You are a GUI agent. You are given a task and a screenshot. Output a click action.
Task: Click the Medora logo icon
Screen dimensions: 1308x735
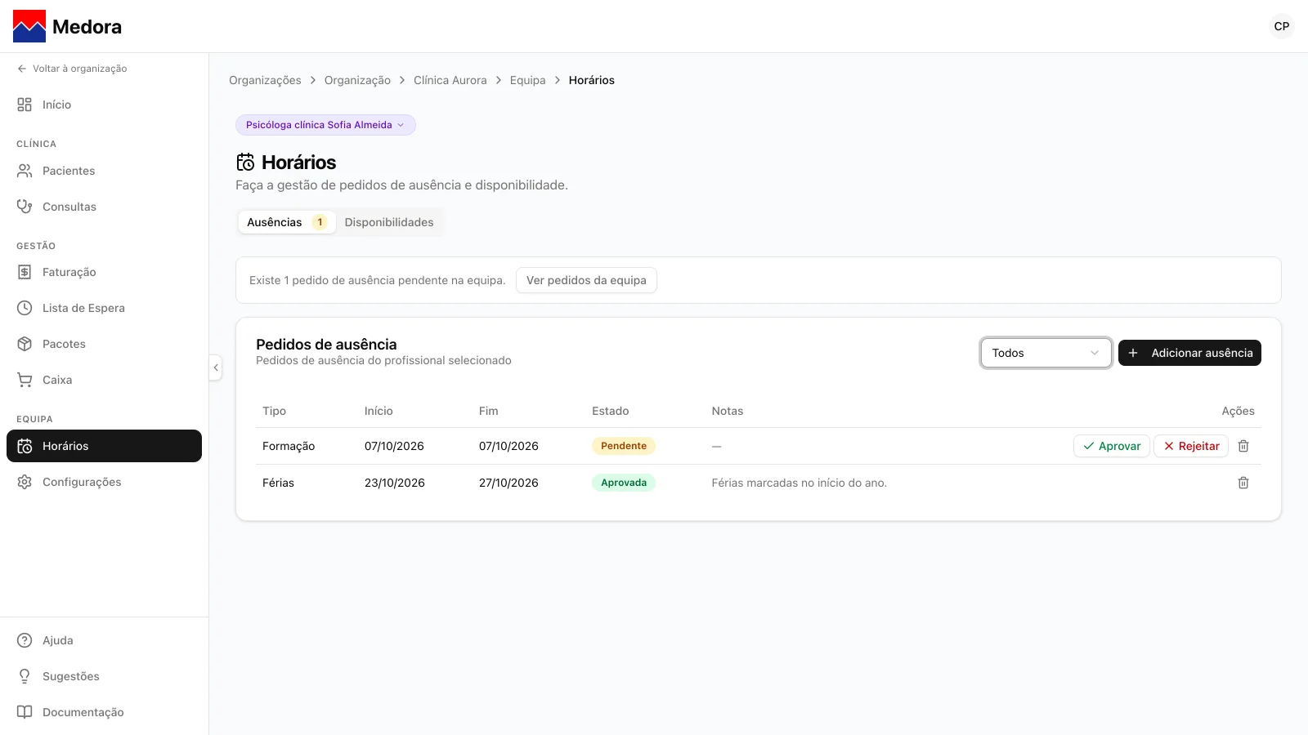click(x=29, y=26)
